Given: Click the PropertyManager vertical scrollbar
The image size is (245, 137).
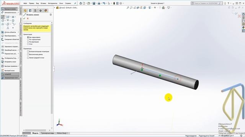Looking at the screenshot, I should (52, 69).
